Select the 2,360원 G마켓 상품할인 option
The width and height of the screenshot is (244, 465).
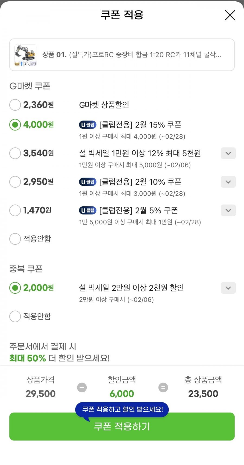(x=15, y=105)
